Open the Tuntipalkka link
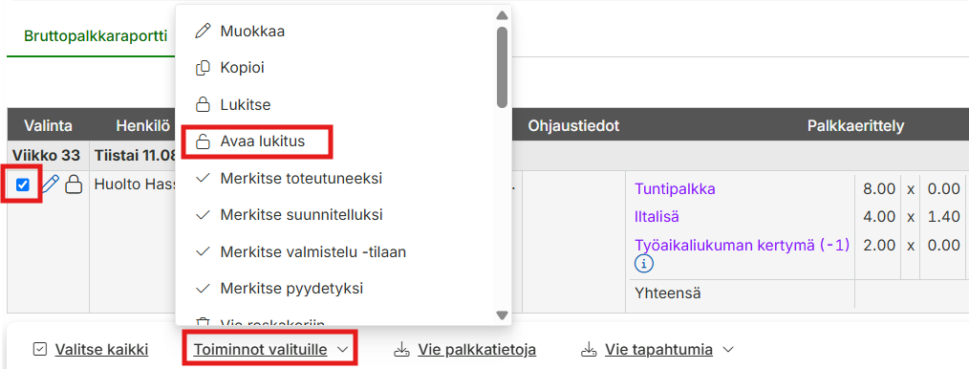 675,189
